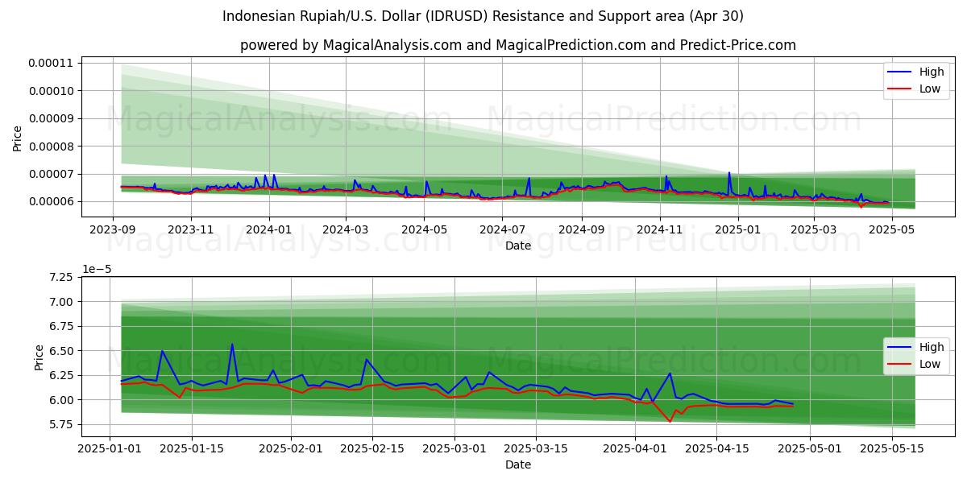Click the 'Low' label in bottom legend
This screenshot has height=483, width=967.
930,365
